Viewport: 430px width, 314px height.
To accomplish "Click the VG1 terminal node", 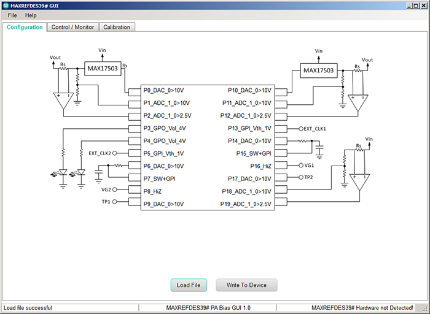I will (301, 166).
